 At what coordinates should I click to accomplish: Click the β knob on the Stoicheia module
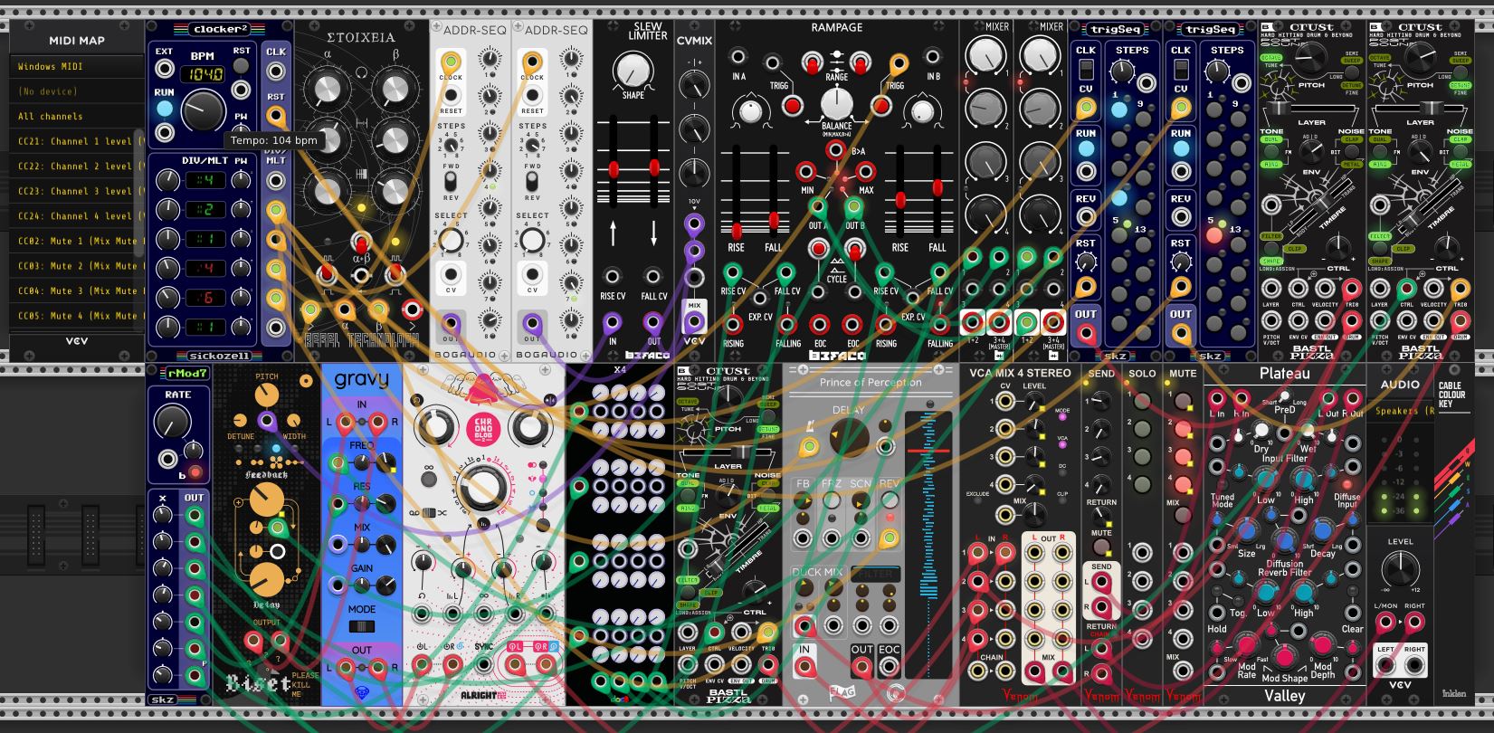pos(394,90)
